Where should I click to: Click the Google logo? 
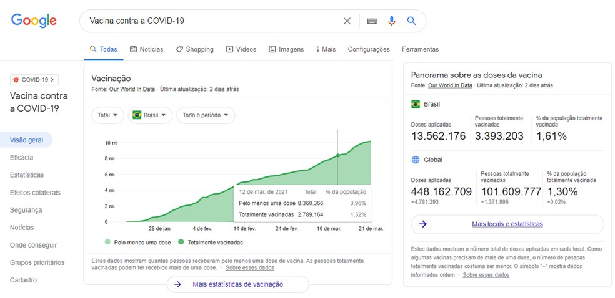tap(34, 21)
